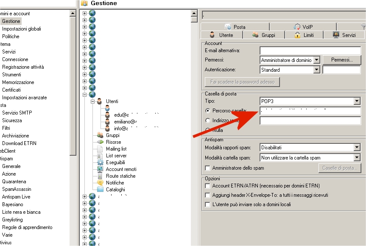Select the Mailing list tree icon
Image resolution: width=366 pixels, height=246 pixels.
click(x=100, y=149)
